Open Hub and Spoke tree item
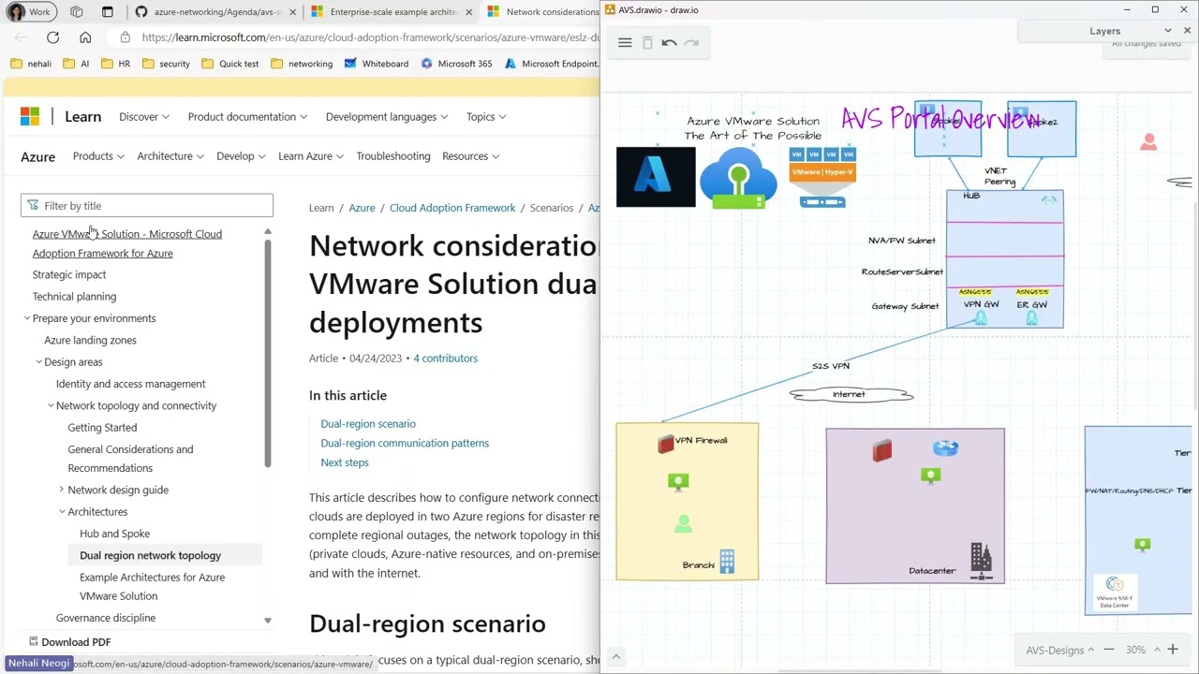This screenshot has height=674, width=1199. [x=114, y=534]
